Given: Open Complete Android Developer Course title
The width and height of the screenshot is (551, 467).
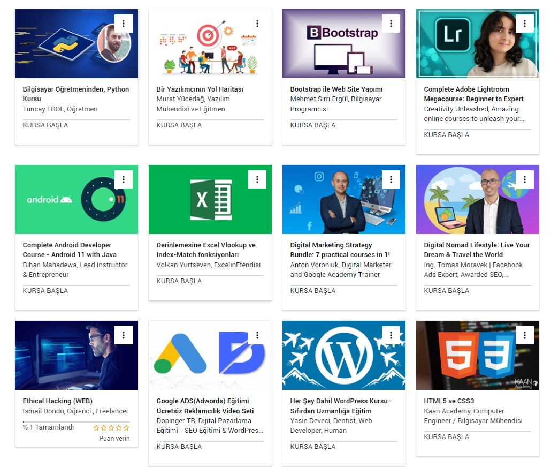Looking at the screenshot, I should (x=70, y=250).
